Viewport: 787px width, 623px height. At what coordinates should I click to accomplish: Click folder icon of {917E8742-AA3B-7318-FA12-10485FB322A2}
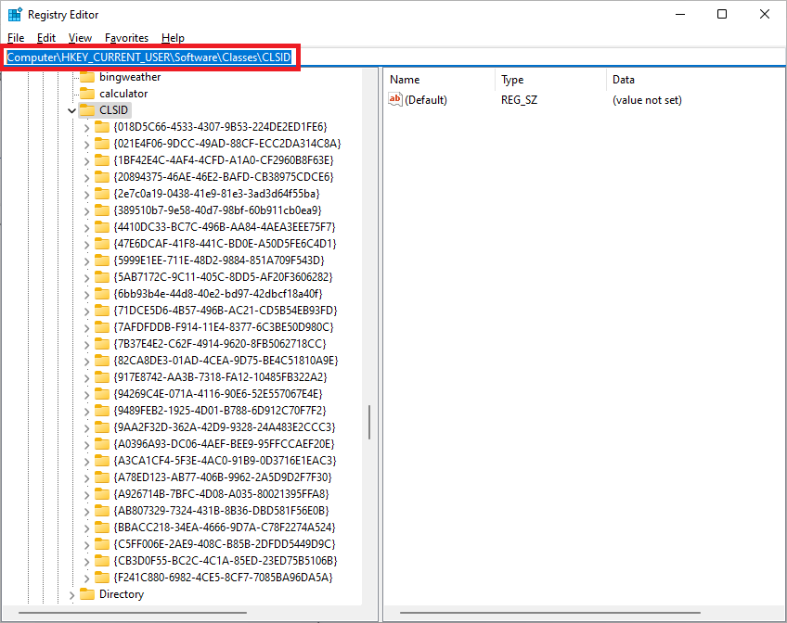click(102, 377)
